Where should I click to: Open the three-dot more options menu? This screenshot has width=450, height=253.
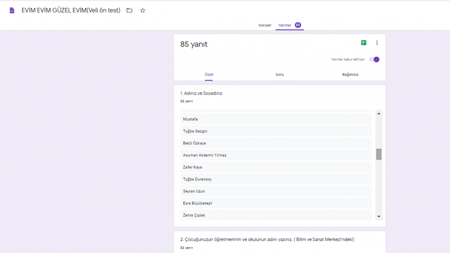click(377, 43)
